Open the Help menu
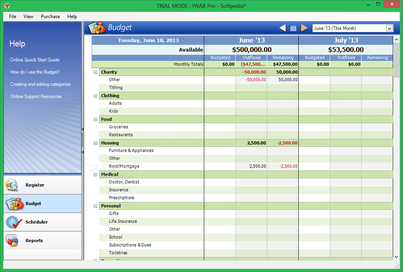Image resolution: width=403 pixels, height=272 pixels. [72, 17]
